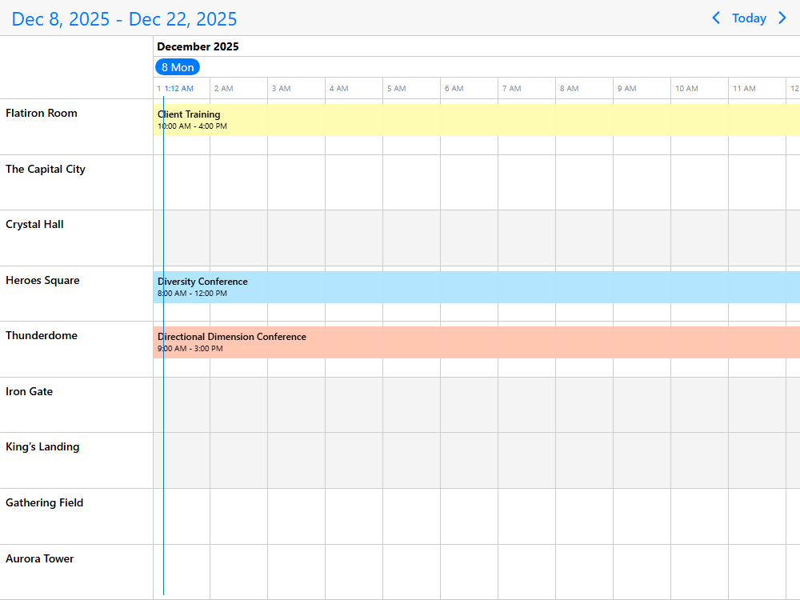Click the Today button

749,18
